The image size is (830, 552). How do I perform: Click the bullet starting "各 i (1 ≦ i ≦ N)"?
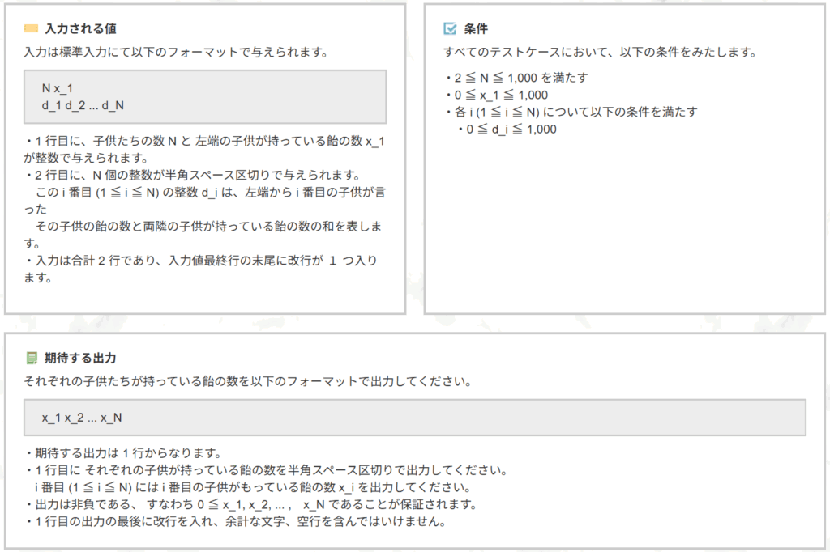click(571, 112)
